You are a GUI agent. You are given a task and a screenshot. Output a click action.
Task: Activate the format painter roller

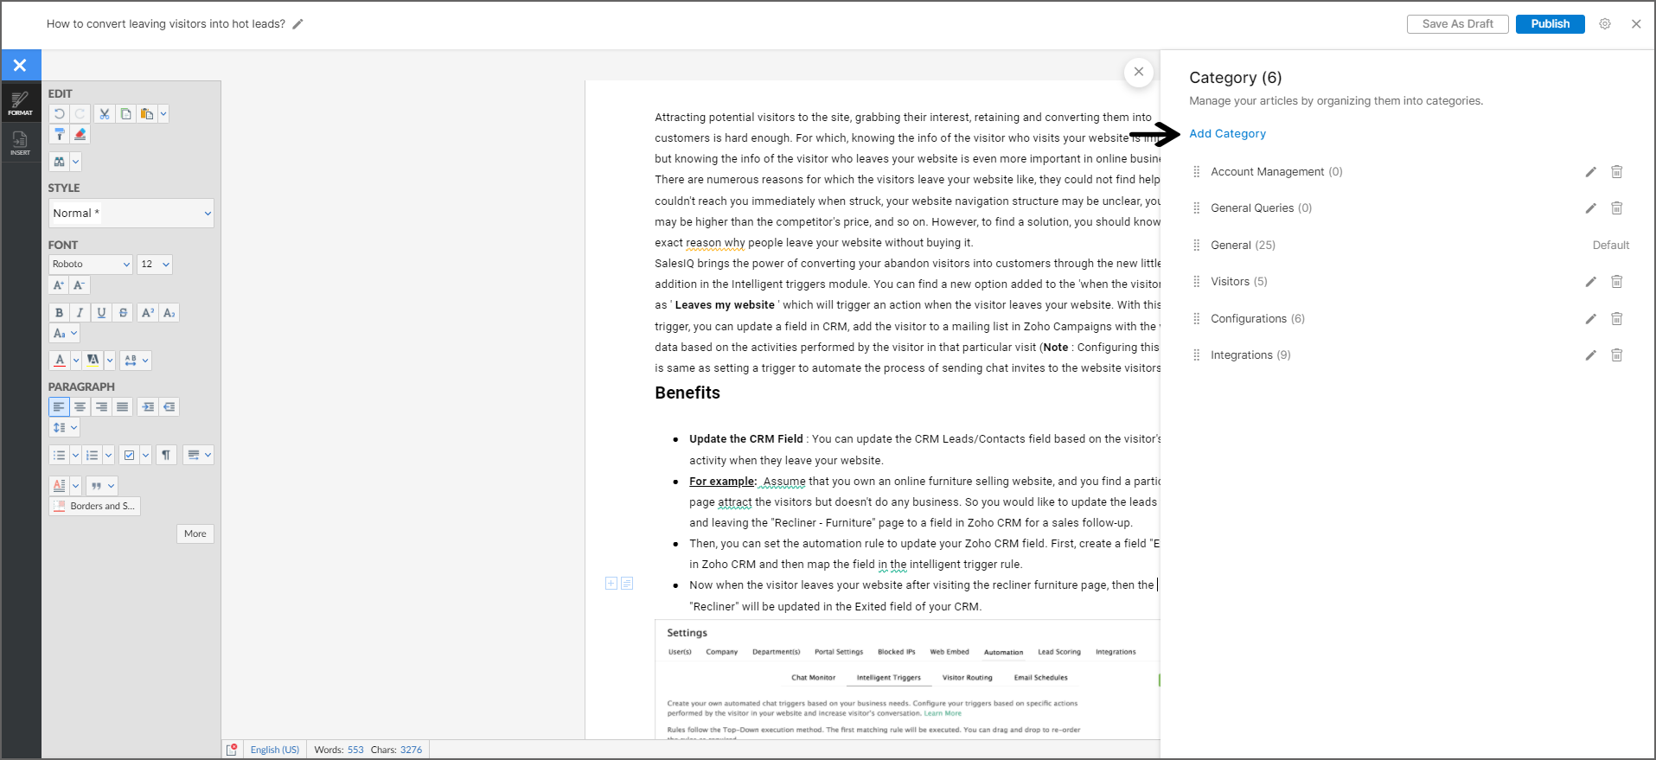[59, 135]
